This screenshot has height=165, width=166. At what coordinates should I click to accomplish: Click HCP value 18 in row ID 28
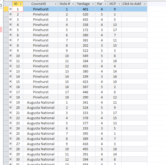coord(115,149)
